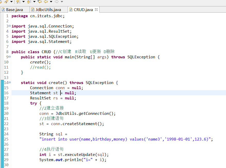226x168 pixels.
Task: Navigate Back with yellow left arrow
Action: 46,2
